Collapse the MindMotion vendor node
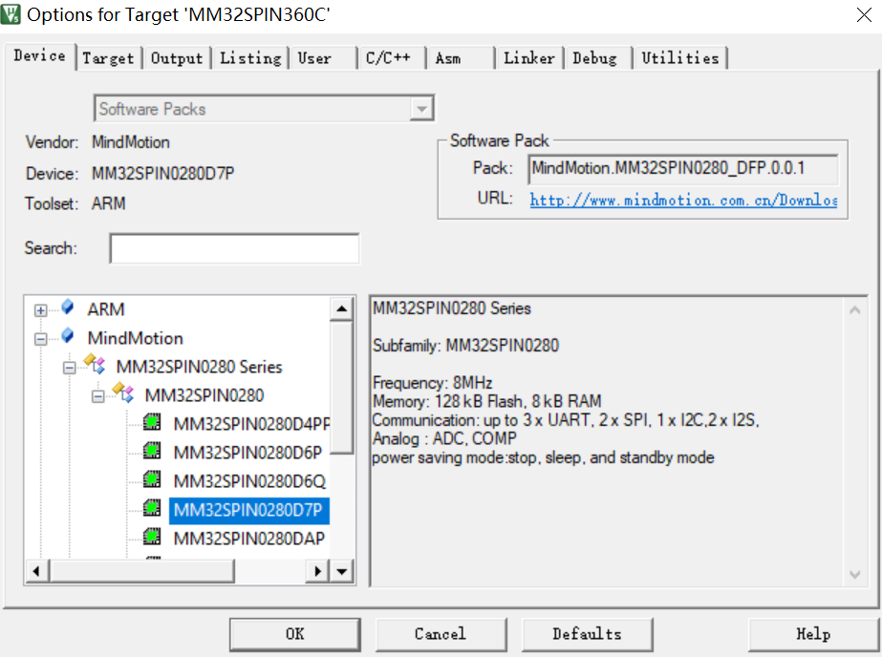Image resolution: width=882 pixels, height=657 pixels. [x=40, y=339]
